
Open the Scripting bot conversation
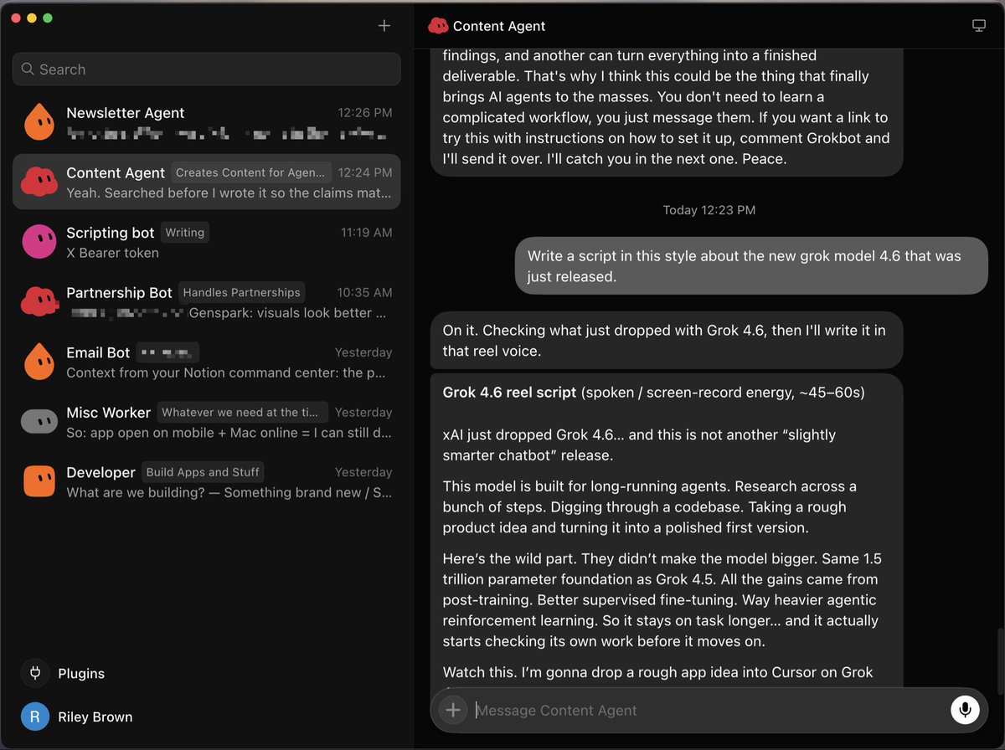[x=206, y=242]
